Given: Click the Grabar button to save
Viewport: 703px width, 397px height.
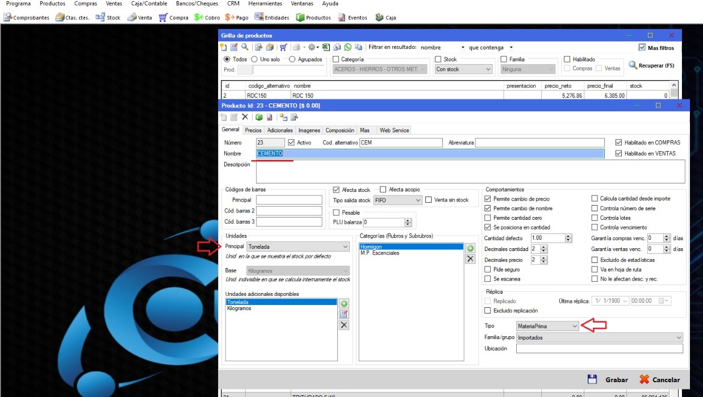Looking at the screenshot, I should click(x=608, y=379).
